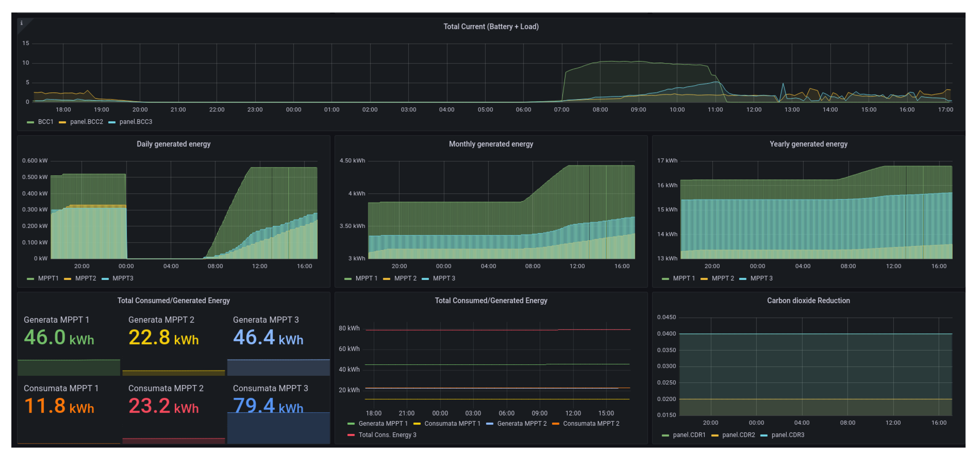
Task: Open Daily generated energy panel title menu
Action: point(173,144)
